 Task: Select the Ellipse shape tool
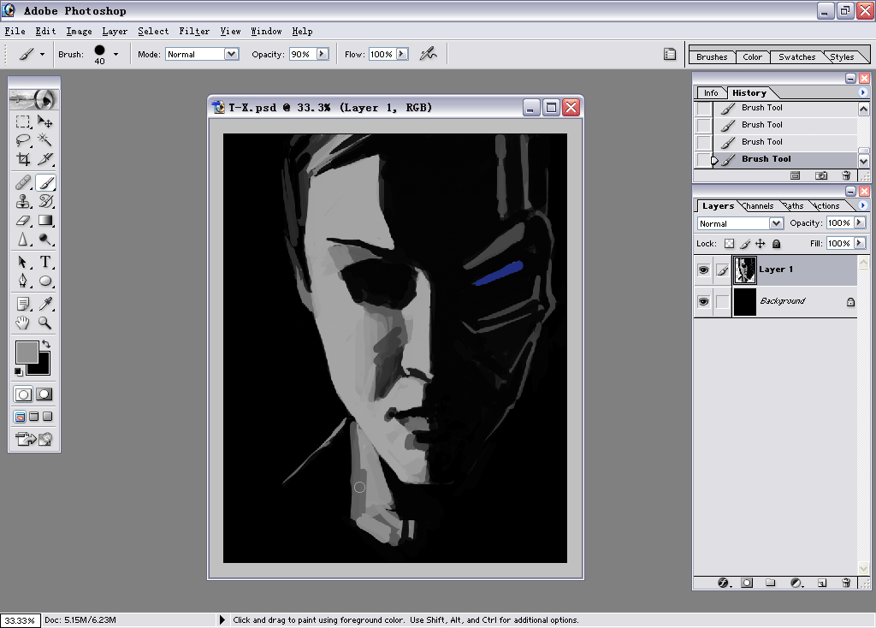44,281
